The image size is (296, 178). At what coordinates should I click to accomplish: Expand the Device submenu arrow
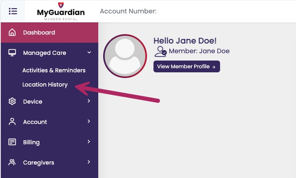coord(89,101)
